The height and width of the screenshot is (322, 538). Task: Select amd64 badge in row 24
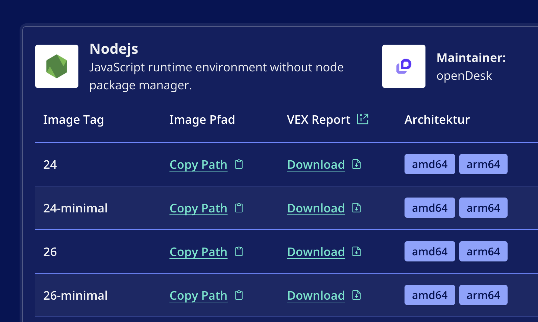click(x=430, y=164)
